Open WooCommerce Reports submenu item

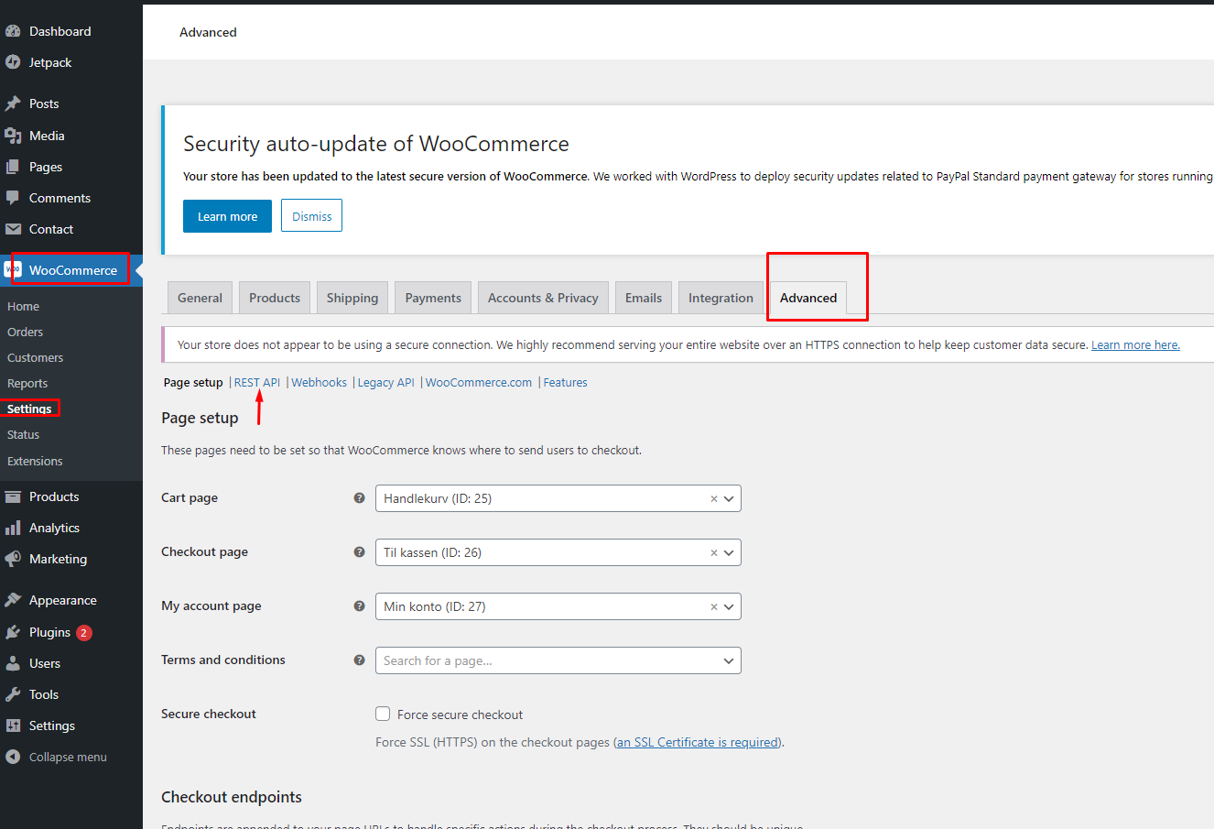coord(27,384)
